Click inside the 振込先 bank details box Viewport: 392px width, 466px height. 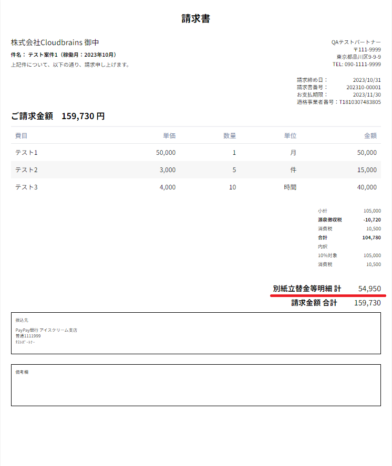click(x=196, y=333)
